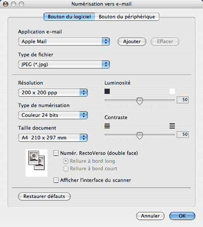Enable Numér. RectoVerso (double face) checkbox
The width and height of the screenshot is (203, 227).
click(56, 153)
